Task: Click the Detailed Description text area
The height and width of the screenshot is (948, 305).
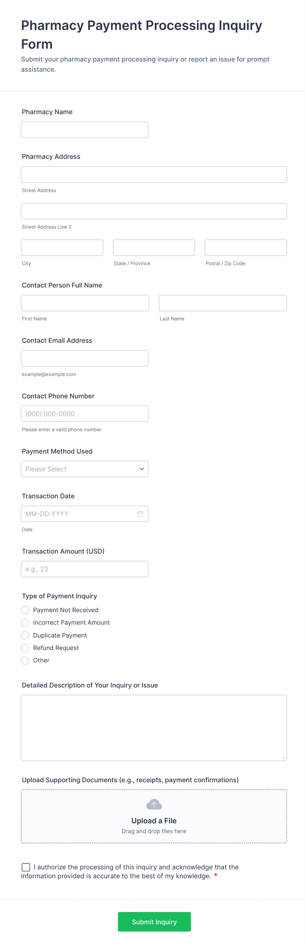Action: [154, 728]
